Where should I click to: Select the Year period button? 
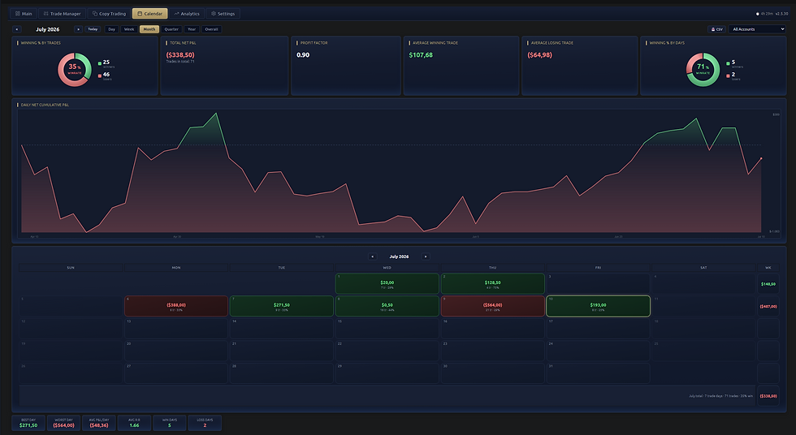(x=192, y=29)
